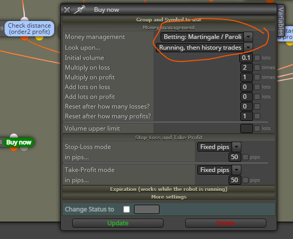Select the green Buy now block on canvas
Image resolution: width=293 pixels, height=239 pixels.
pyautogui.click(x=19, y=142)
